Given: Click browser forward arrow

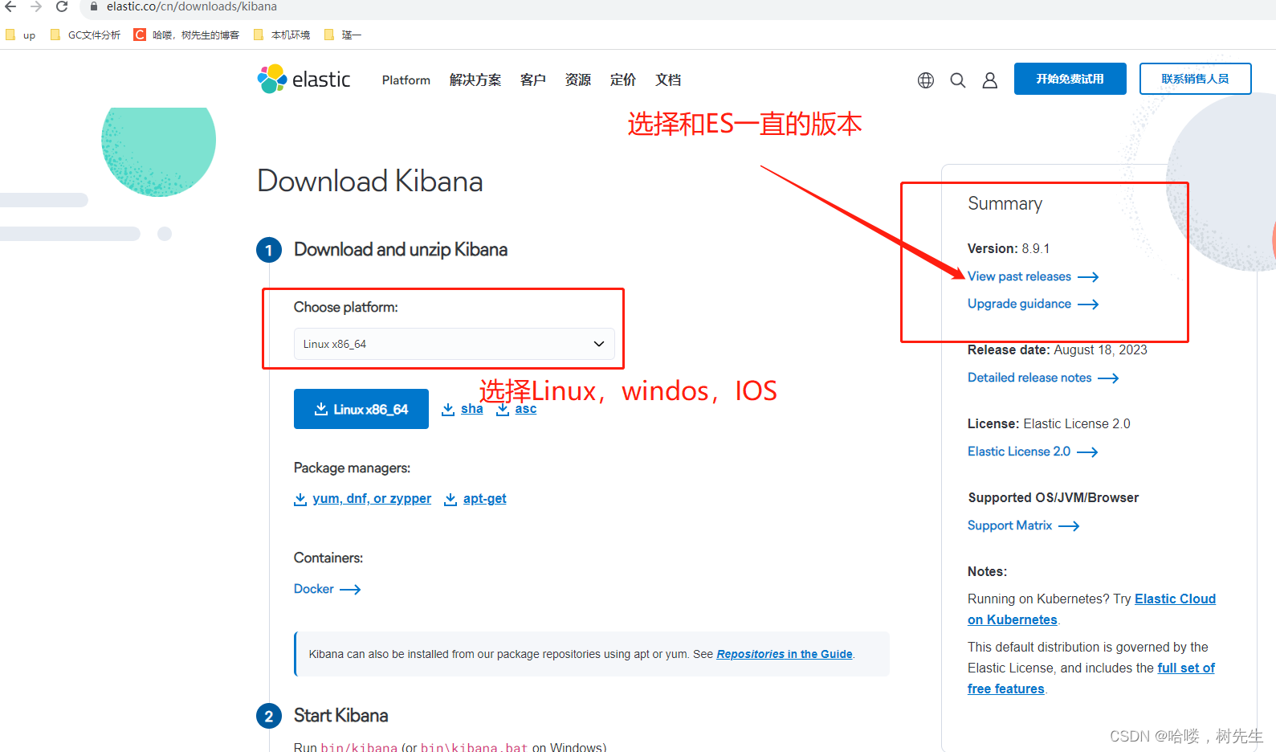Looking at the screenshot, I should 36,6.
